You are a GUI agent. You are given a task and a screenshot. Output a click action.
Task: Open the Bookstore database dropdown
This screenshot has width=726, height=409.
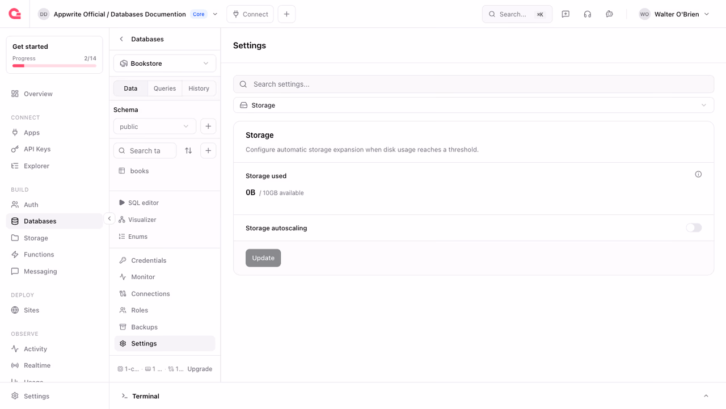(x=164, y=64)
